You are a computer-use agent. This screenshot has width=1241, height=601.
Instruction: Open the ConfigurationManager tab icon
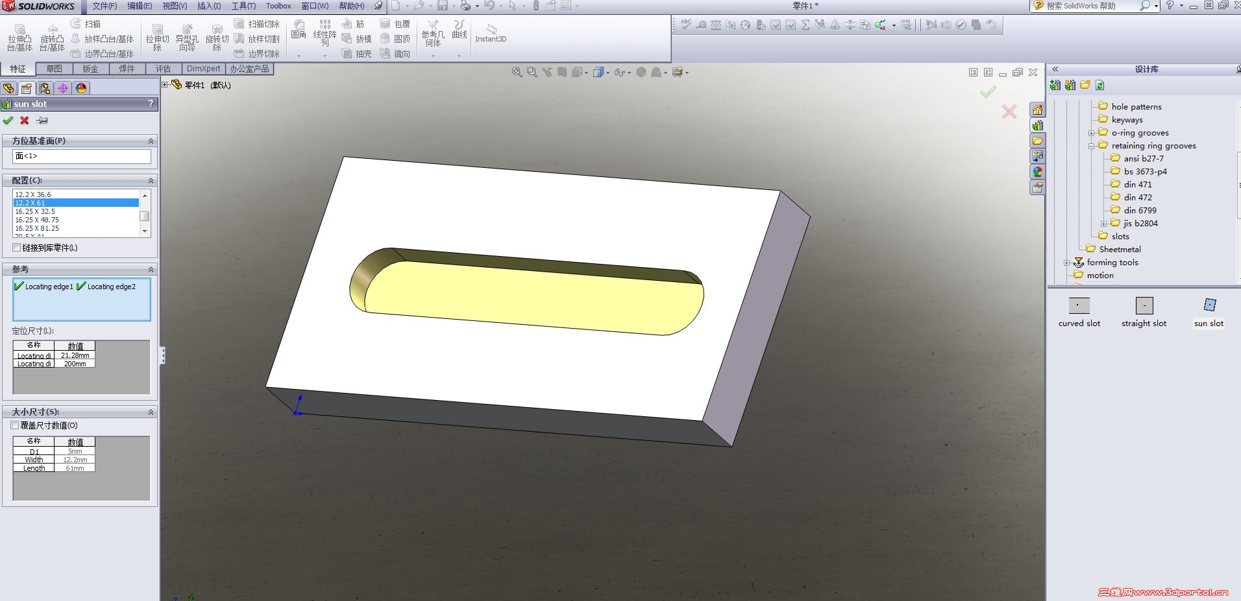pyautogui.click(x=45, y=88)
